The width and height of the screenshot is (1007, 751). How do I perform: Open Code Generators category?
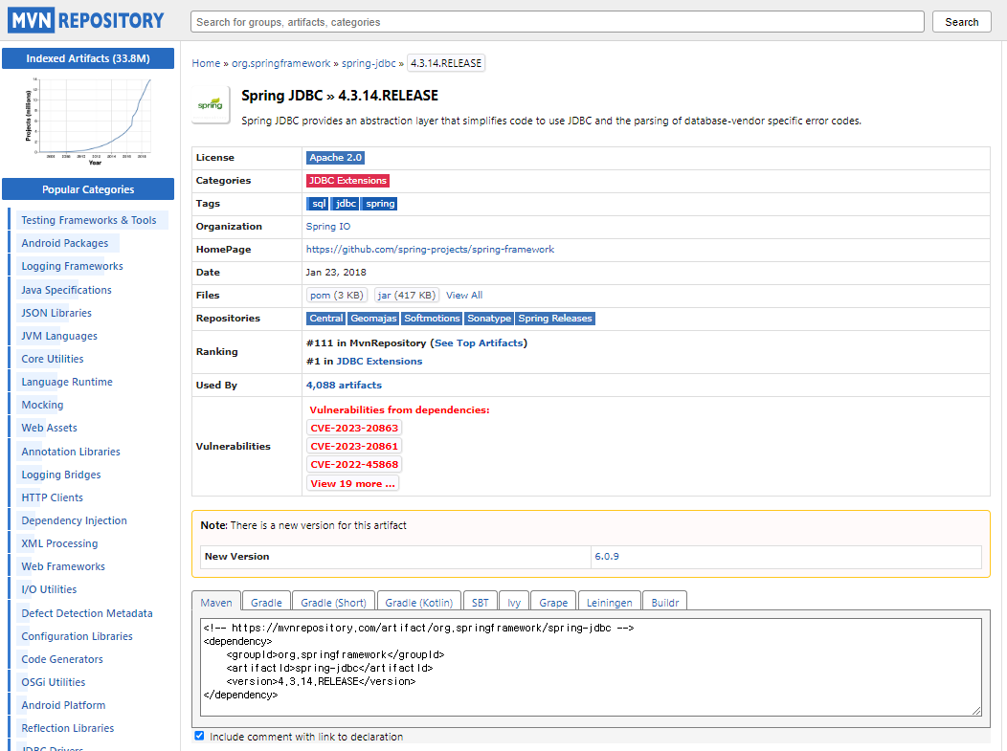(x=62, y=659)
